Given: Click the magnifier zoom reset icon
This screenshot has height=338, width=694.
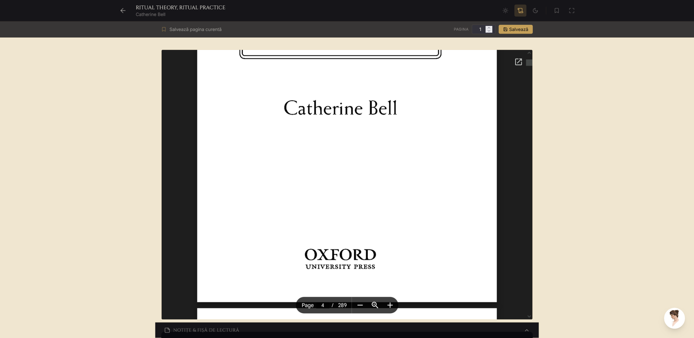Looking at the screenshot, I should pos(375,305).
